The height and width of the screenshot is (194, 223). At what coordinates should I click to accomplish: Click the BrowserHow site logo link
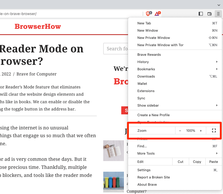[38, 26]
